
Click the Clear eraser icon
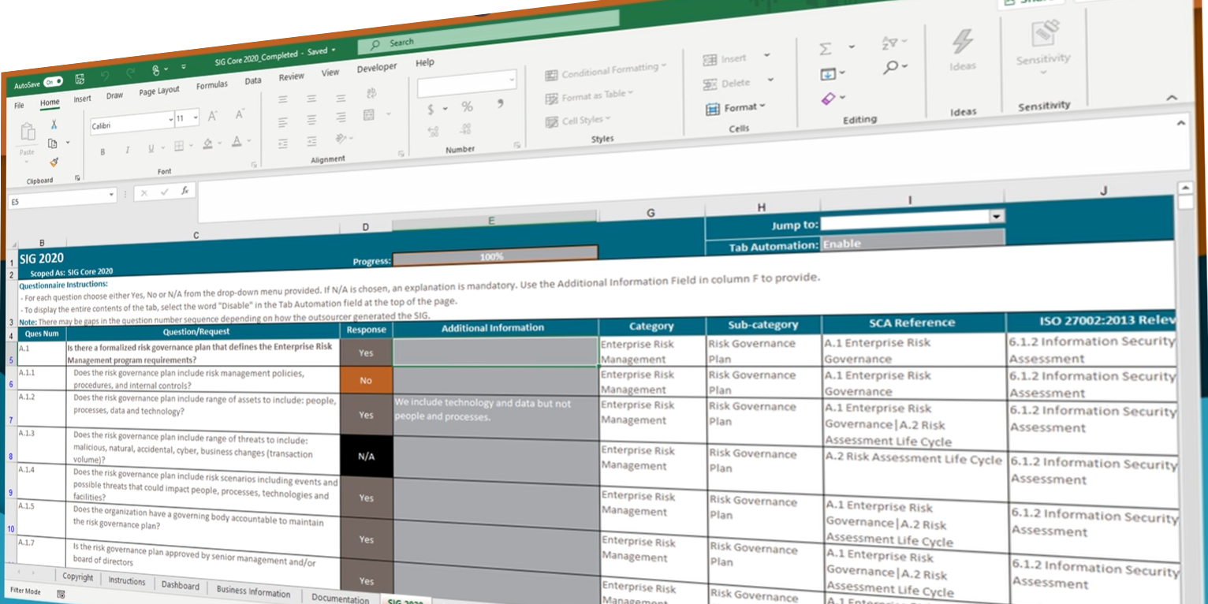coord(827,99)
